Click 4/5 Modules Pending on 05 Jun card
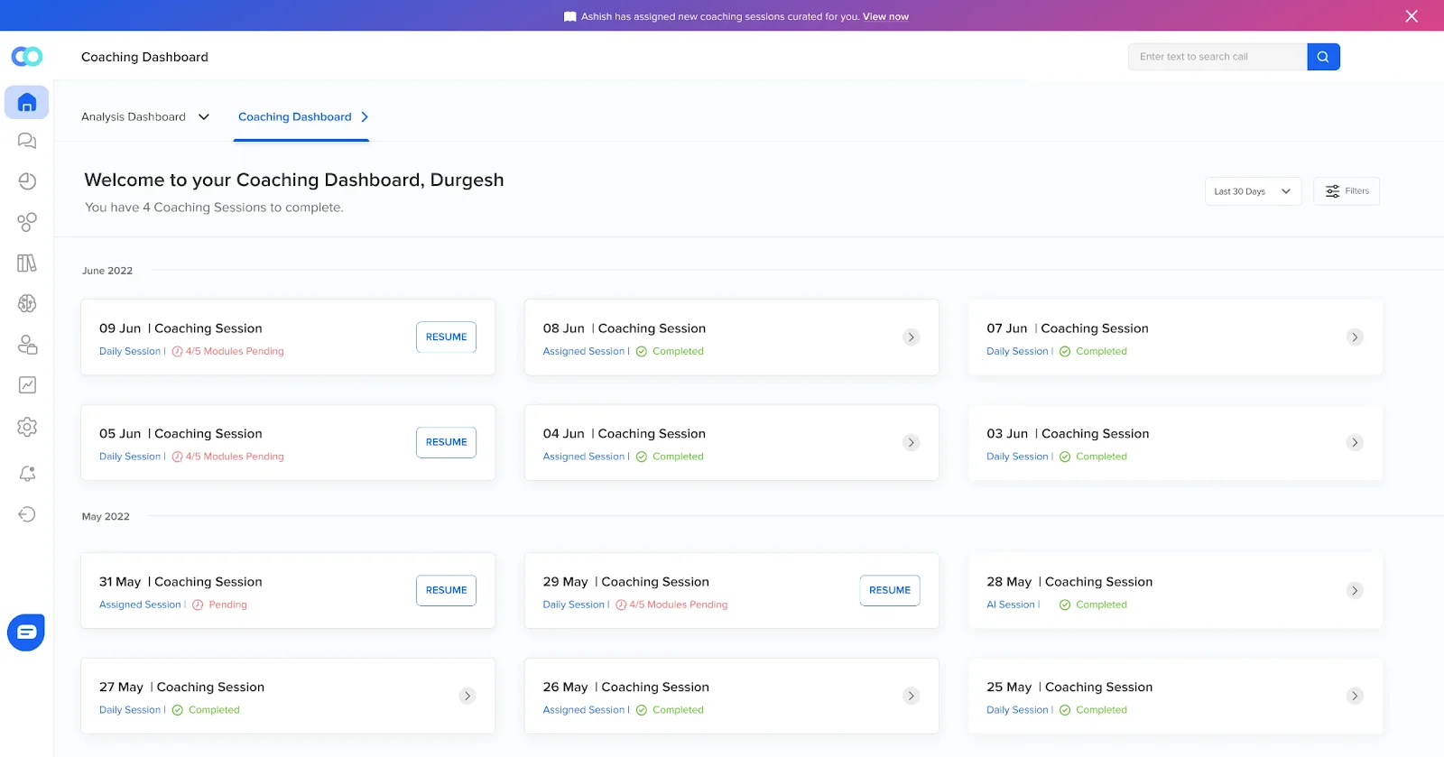 (235, 457)
